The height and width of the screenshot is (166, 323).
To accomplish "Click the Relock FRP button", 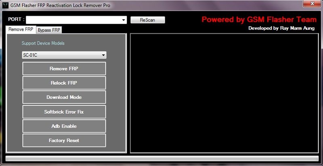I will pyautogui.click(x=64, y=83).
